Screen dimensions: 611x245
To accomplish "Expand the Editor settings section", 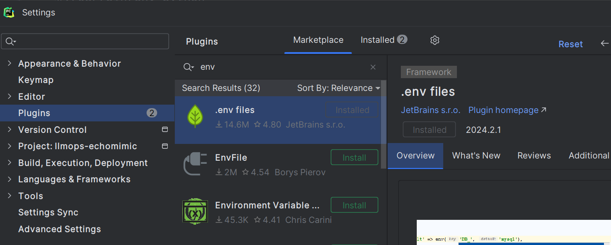I will [10, 97].
